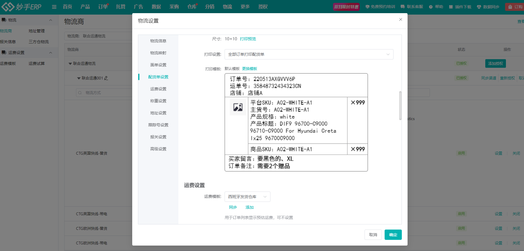
Task: Close the 物流设置 dialog
Action: (x=400, y=19)
